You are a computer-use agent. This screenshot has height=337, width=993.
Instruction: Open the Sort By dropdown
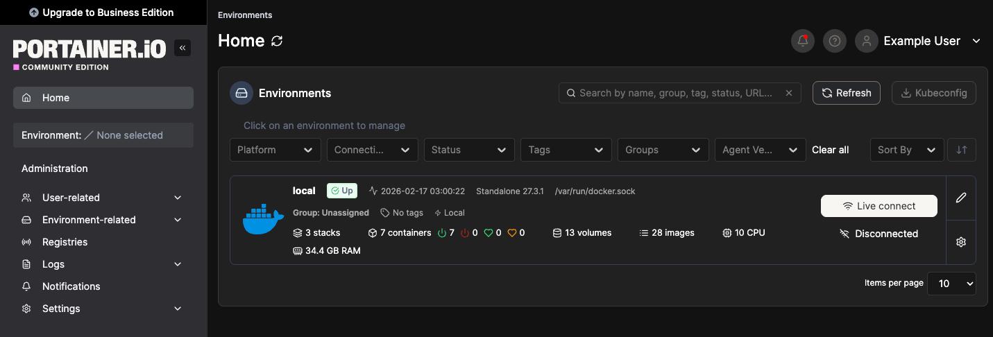coord(907,150)
